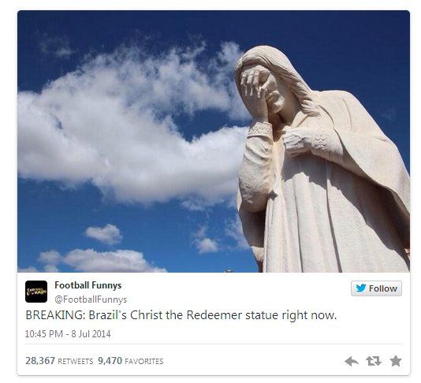The height and width of the screenshot is (383, 421).
Task: Follow the Football Funnys account
Action: click(x=376, y=288)
